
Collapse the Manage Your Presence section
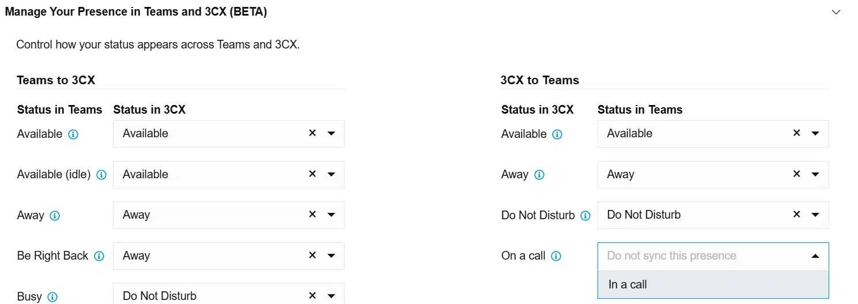tap(836, 12)
